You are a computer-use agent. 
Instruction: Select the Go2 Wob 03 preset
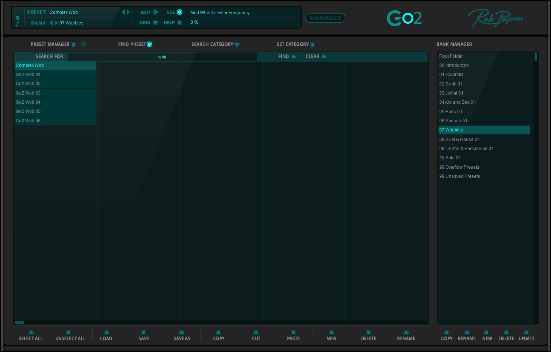click(x=55, y=93)
